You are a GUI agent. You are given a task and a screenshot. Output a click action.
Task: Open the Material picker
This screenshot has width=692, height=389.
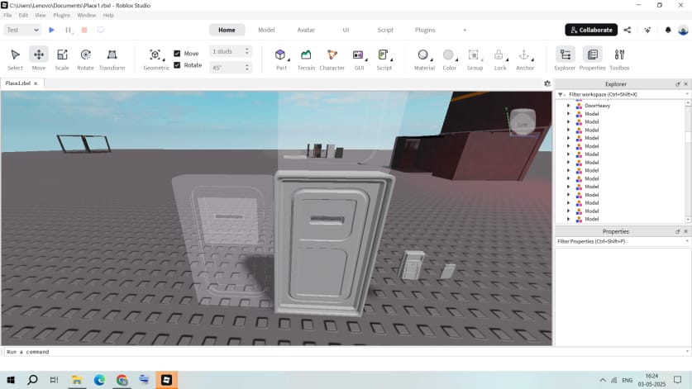tap(422, 55)
